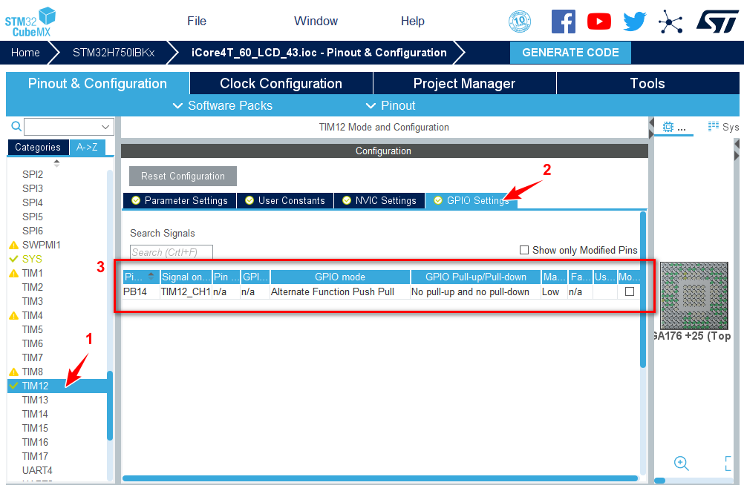Click the zoom-in magnifier under chip view

681,463
